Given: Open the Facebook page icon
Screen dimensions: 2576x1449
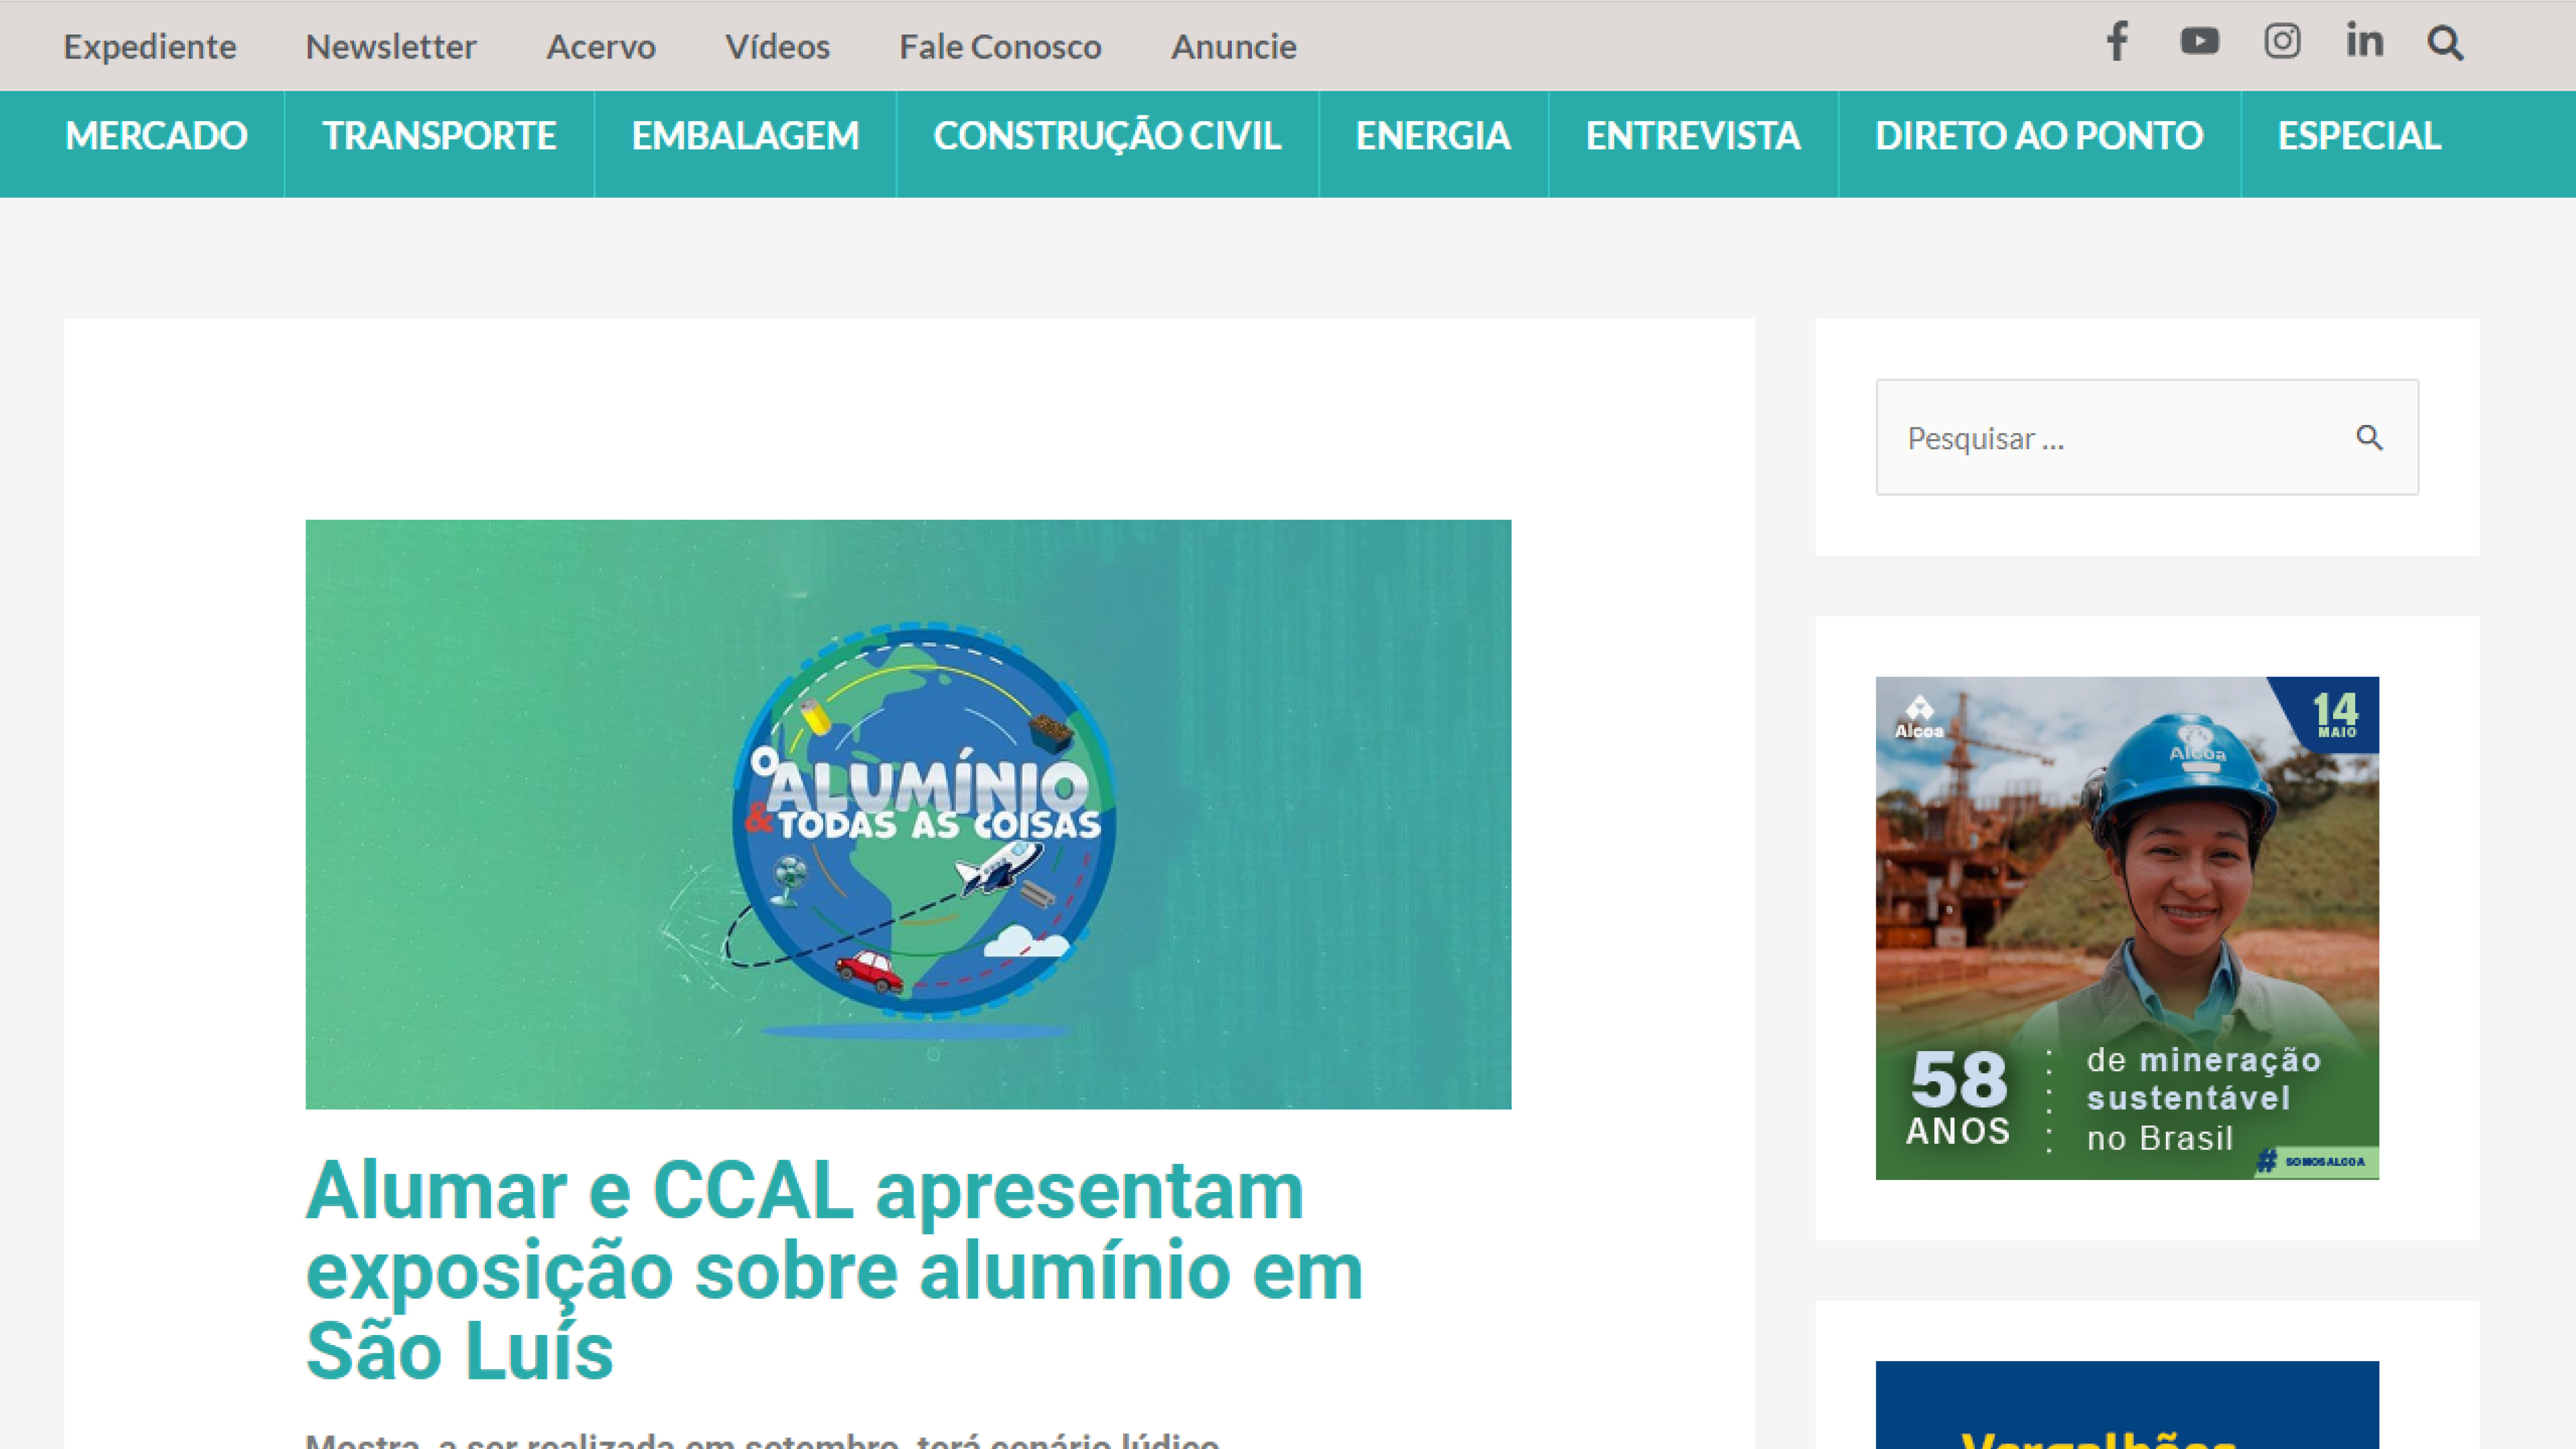Looking at the screenshot, I should click(x=2116, y=42).
